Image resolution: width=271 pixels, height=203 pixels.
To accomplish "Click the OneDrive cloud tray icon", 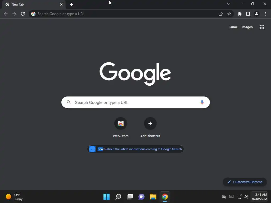I will click(224, 197).
